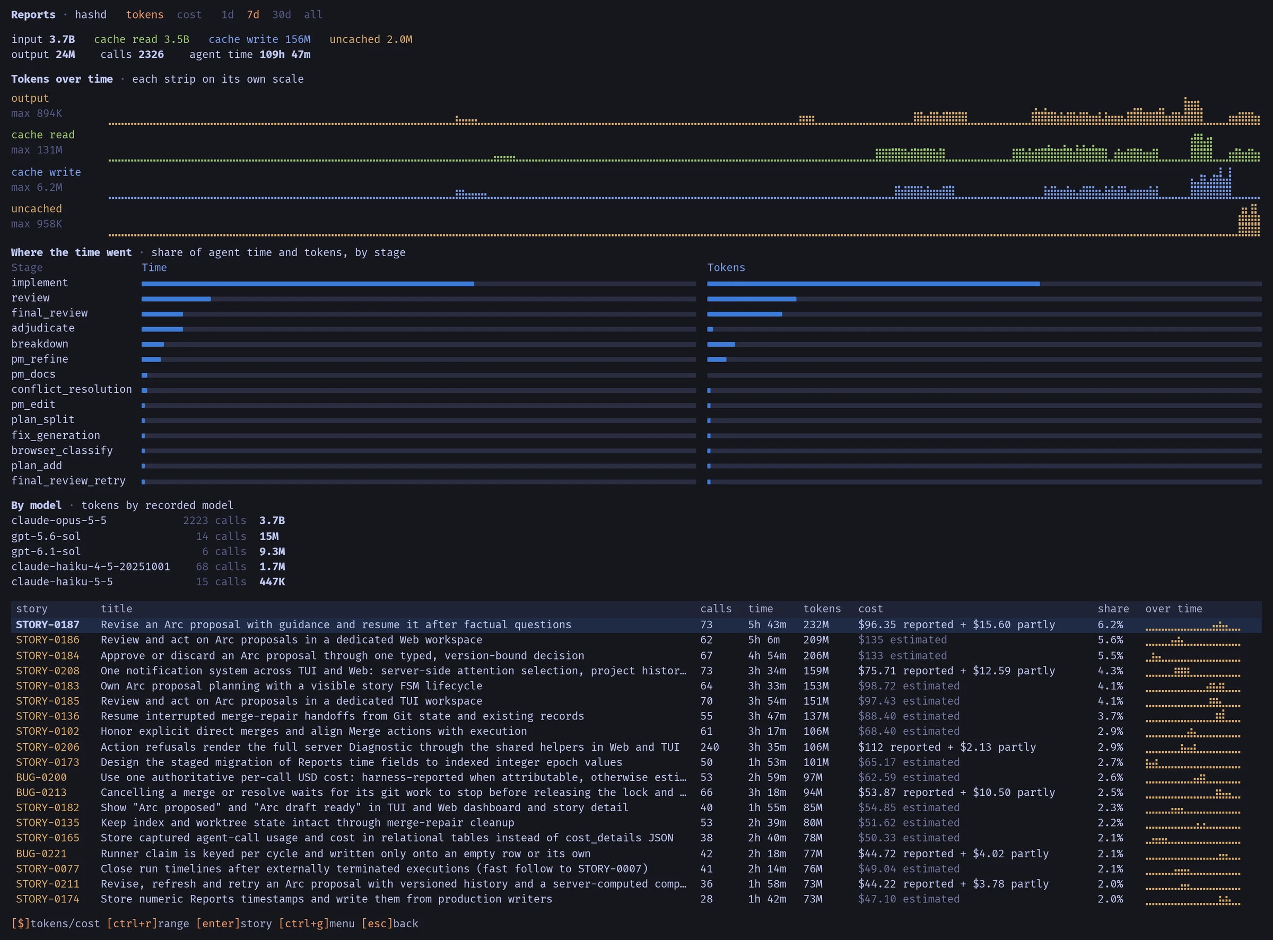Click the STORY-0173 over time sparkline
Screen dimensions: 1273x940
[x=1193, y=762]
